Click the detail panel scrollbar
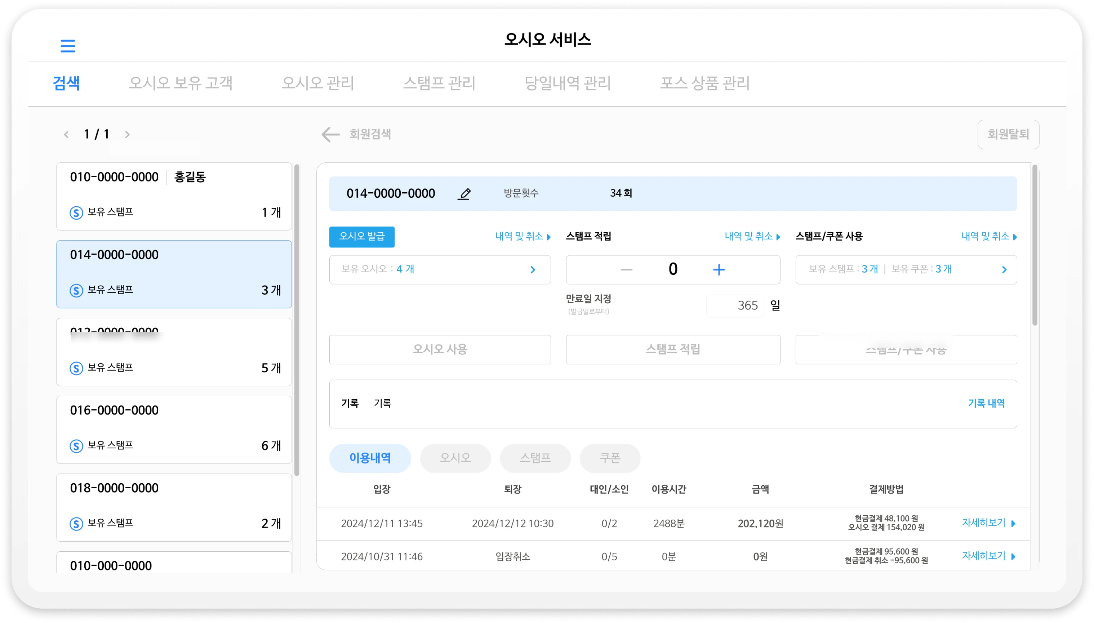Screen dimensions: 1094x623 (1035, 245)
